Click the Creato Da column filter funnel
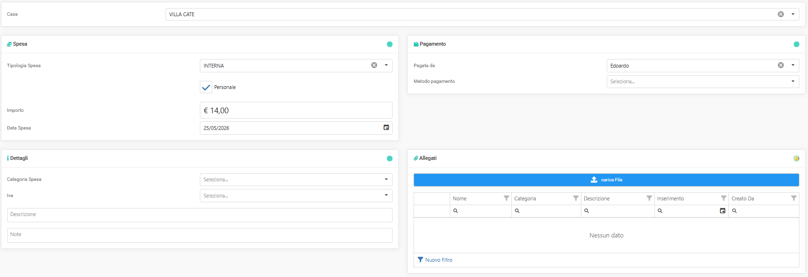The width and height of the screenshot is (808, 277). (794, 198)
